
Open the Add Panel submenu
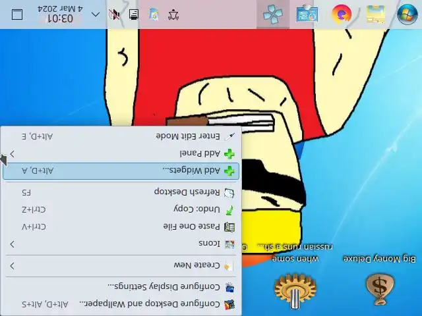[x=121, y=153]
